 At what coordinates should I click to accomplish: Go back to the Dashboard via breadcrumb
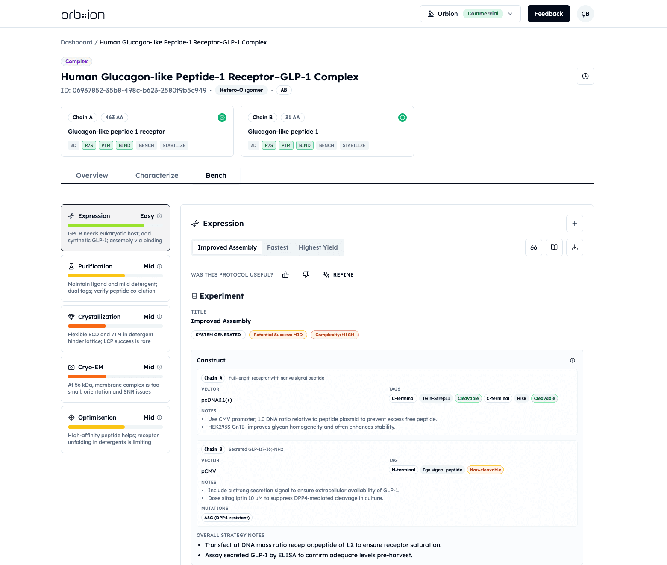click(76, 42)
